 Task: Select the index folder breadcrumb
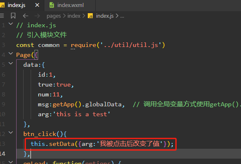pos(74,16)
